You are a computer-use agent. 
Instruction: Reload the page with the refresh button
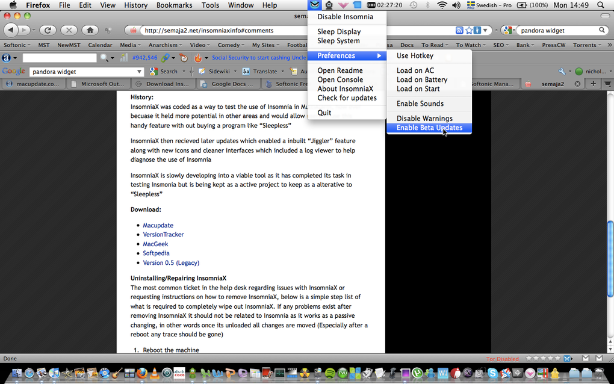(x=48, y=30)
